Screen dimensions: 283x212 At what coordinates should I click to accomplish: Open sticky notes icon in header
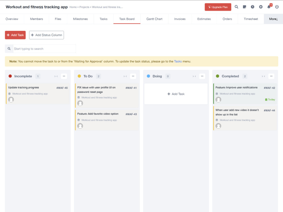point(245,7)
